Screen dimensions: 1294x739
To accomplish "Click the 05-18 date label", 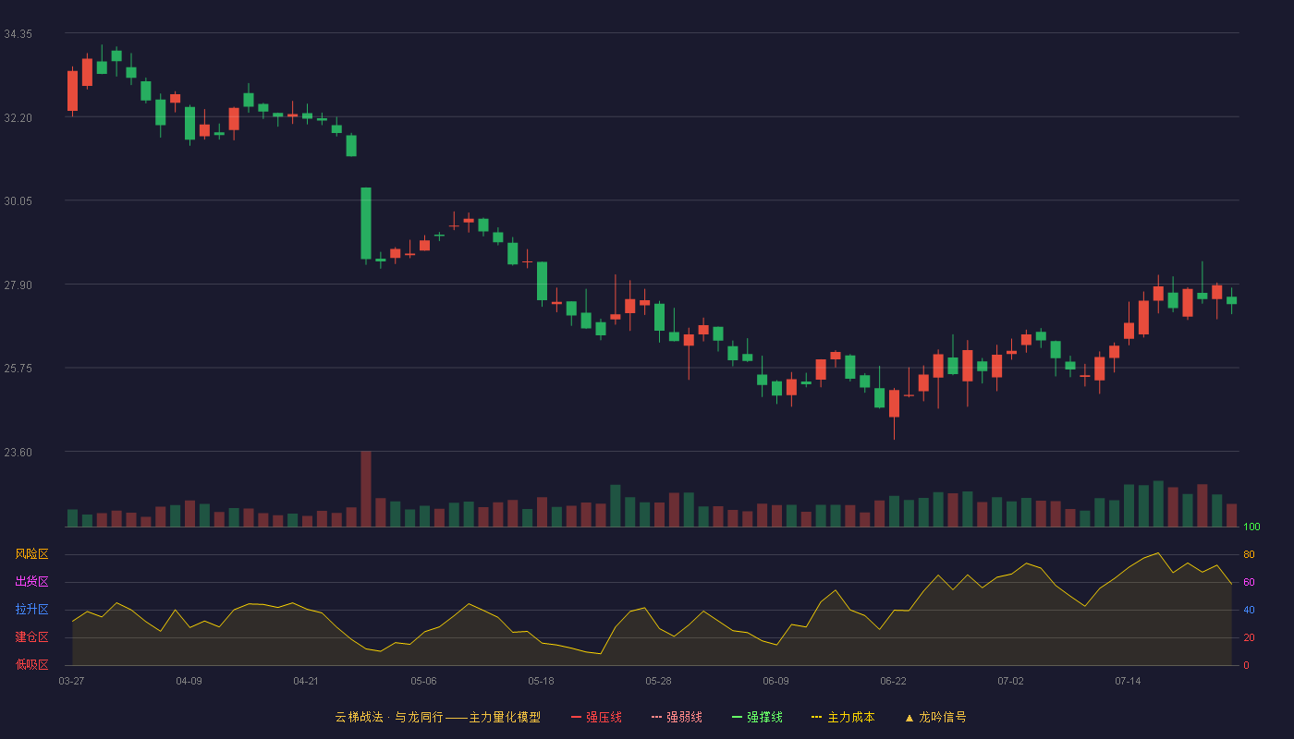I will pos(541,681).
